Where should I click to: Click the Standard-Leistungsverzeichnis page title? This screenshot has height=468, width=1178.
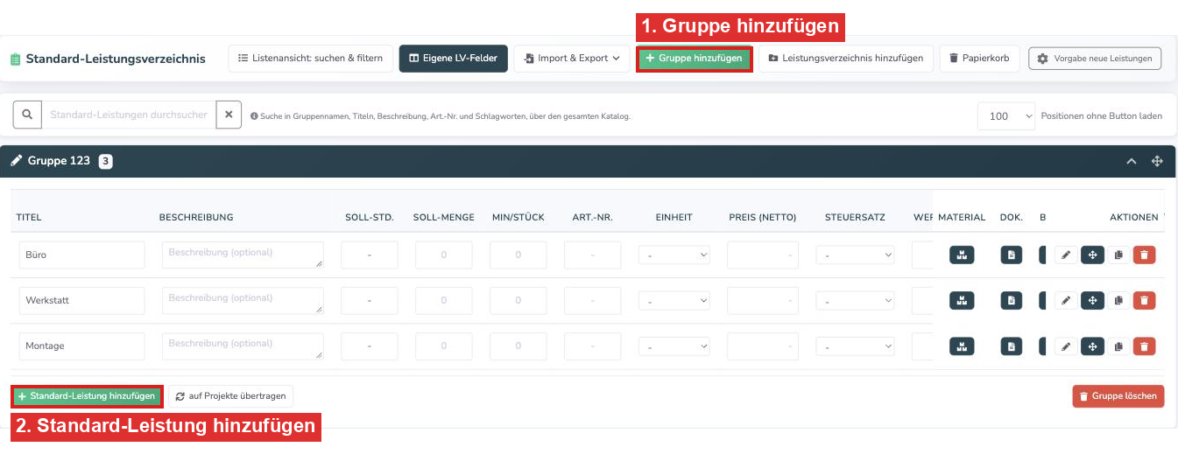click(116, 59)
